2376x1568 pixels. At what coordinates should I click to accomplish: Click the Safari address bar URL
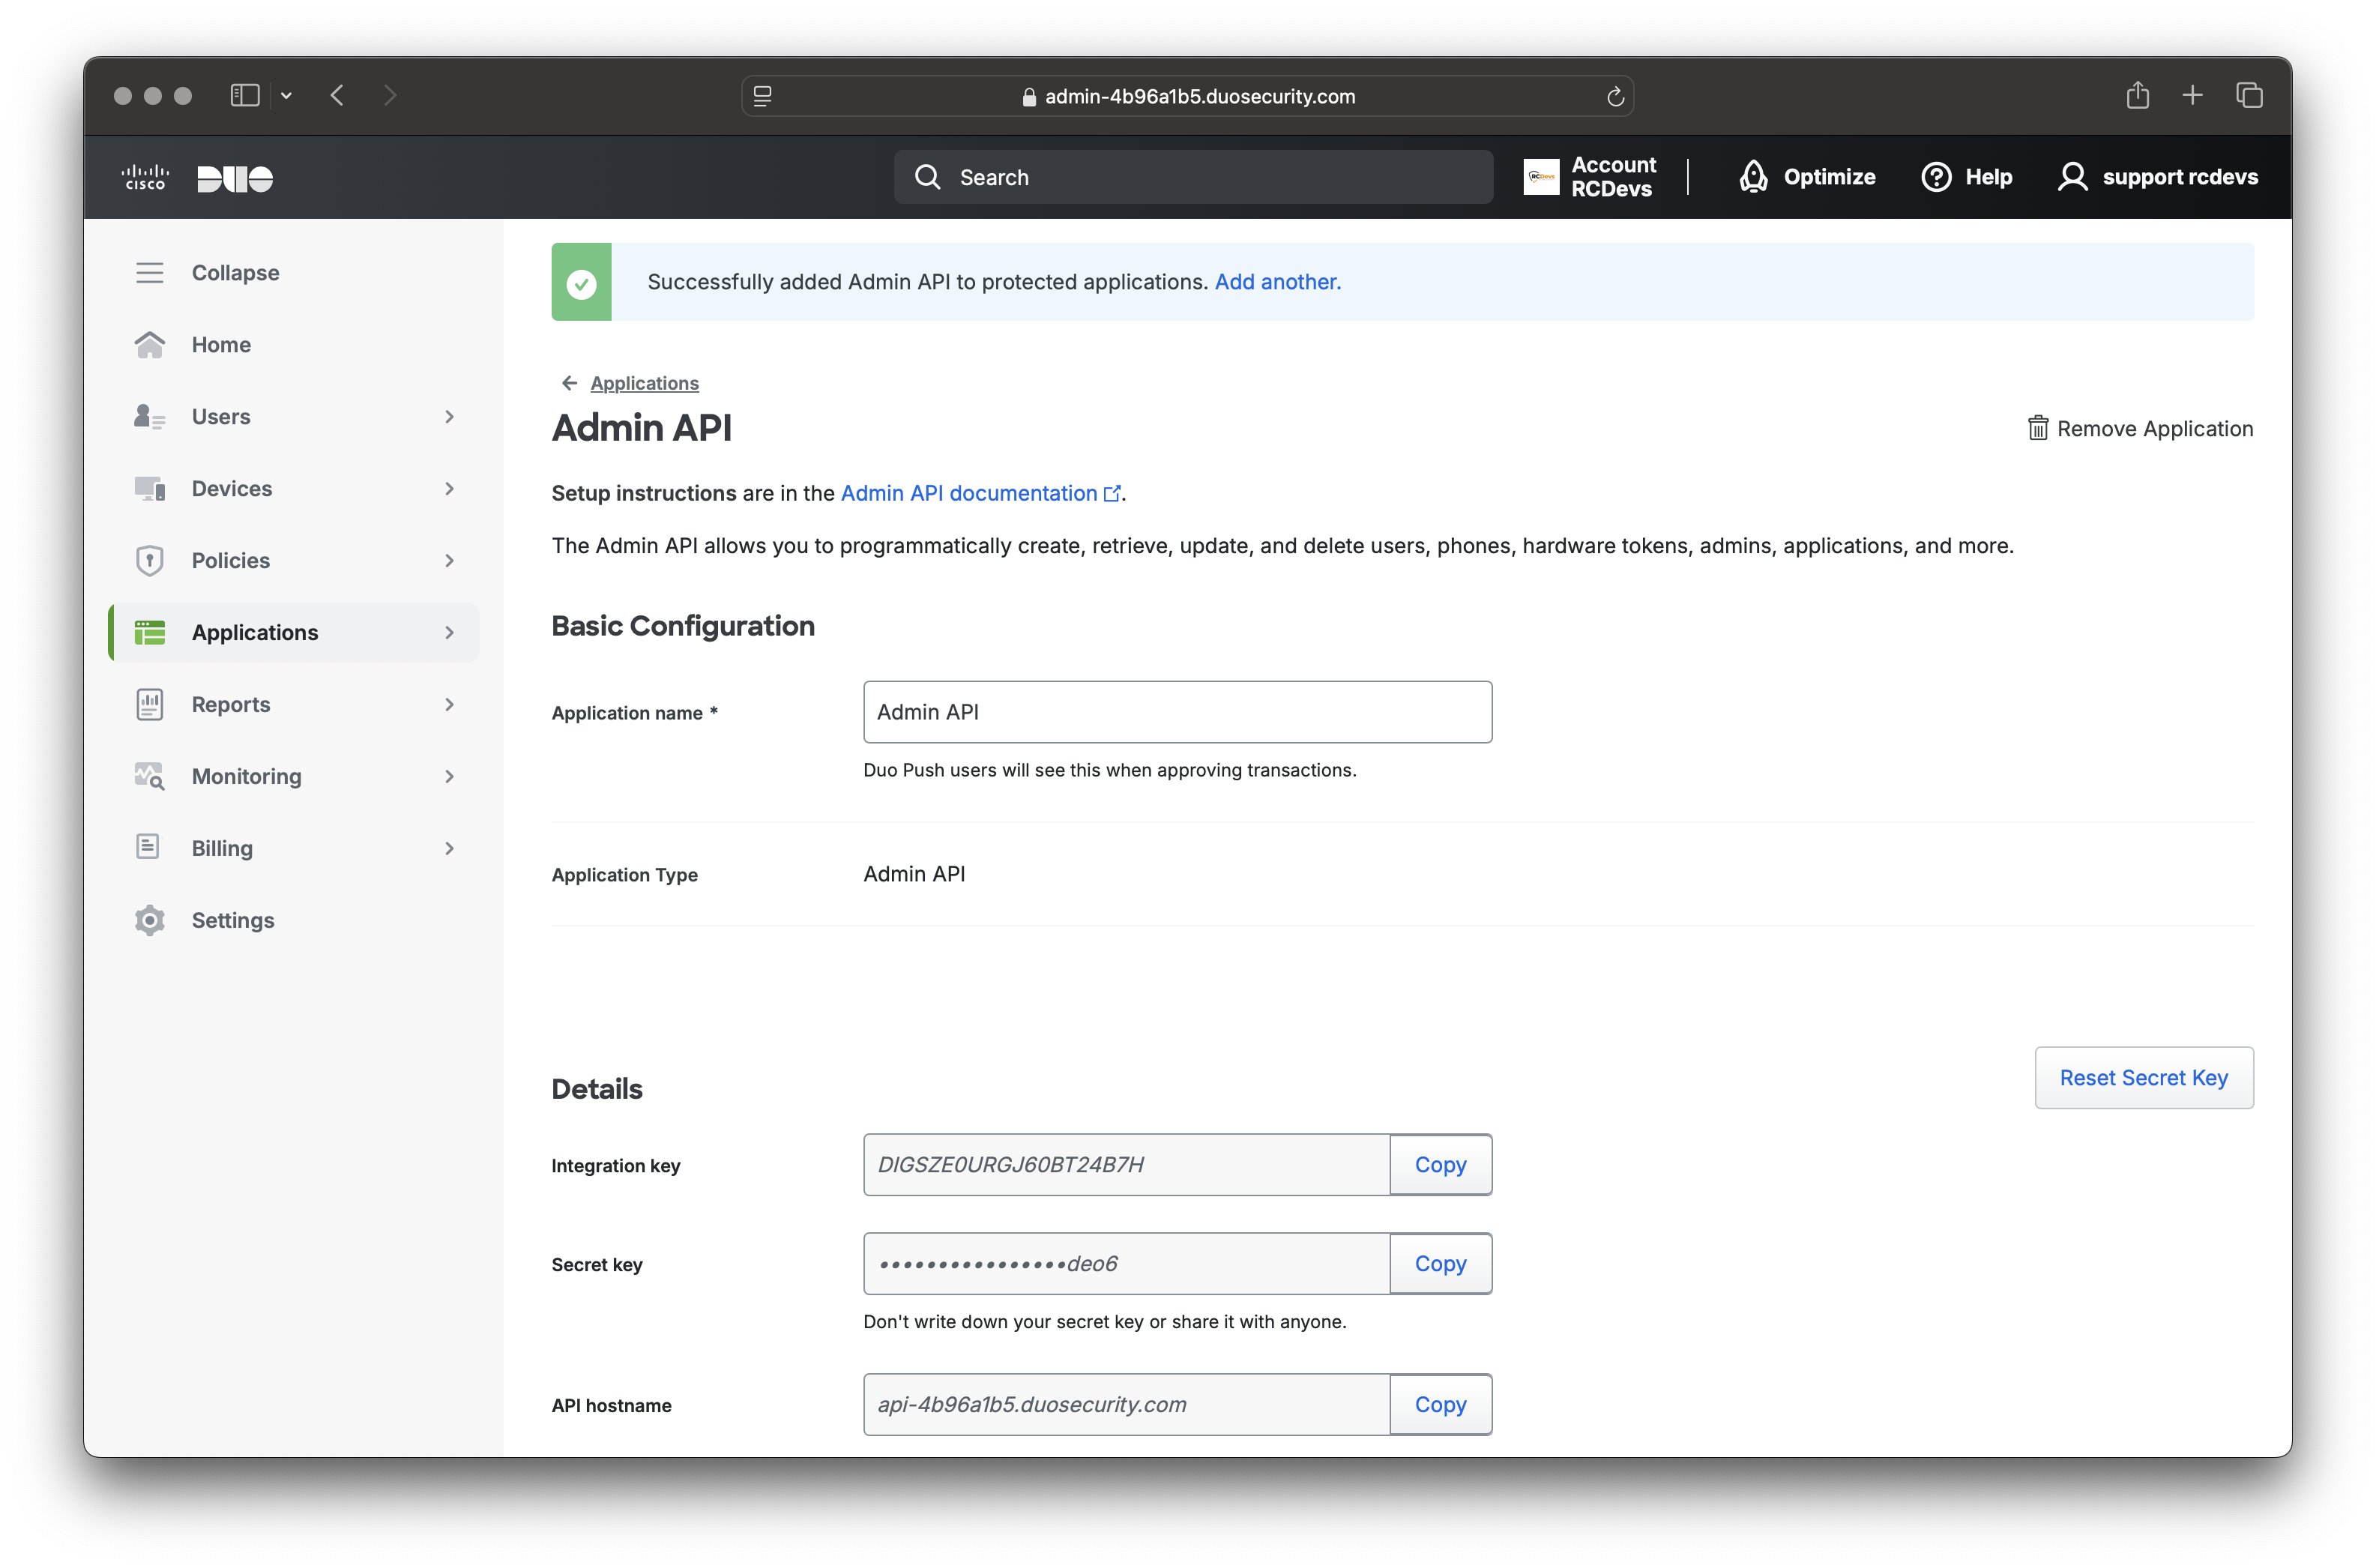[1199, 96]
